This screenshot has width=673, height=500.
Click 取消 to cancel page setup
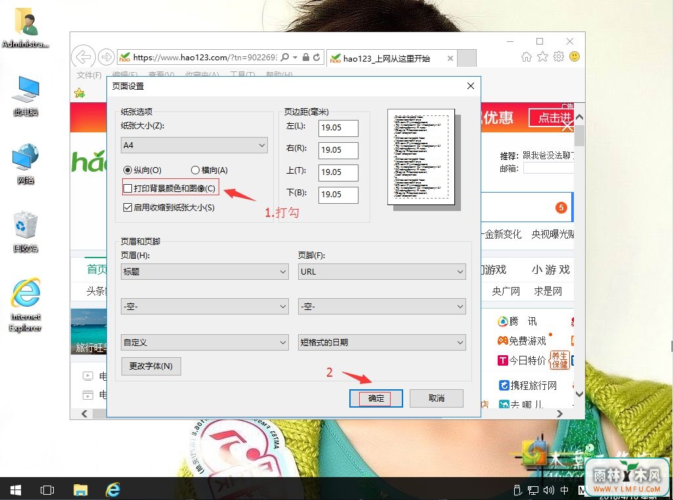click(437, 398)
